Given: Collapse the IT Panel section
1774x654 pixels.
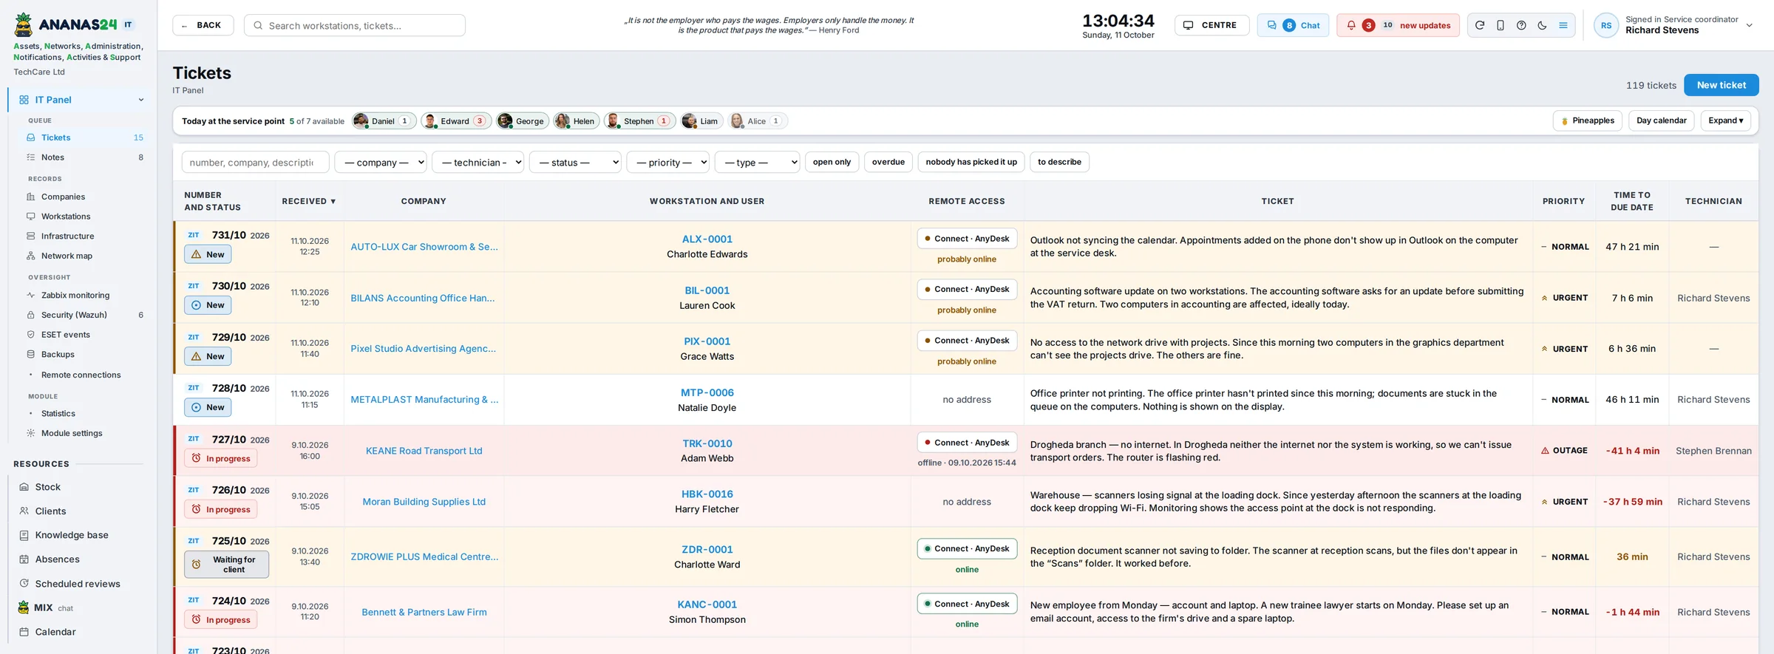Looking at the screenshot, I should point(140,100).
